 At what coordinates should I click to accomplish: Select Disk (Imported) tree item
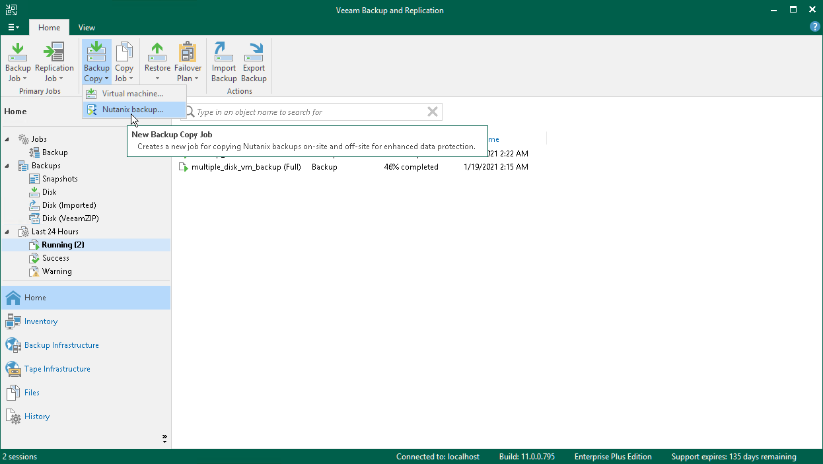pyautogui.click(x=69, y=205)
